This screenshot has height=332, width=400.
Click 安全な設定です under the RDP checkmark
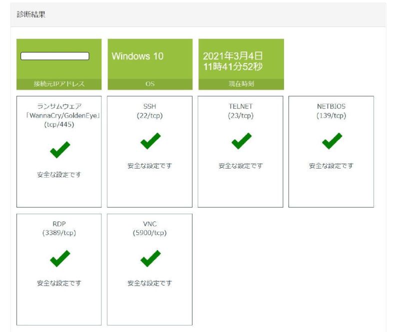coord(59,283)
